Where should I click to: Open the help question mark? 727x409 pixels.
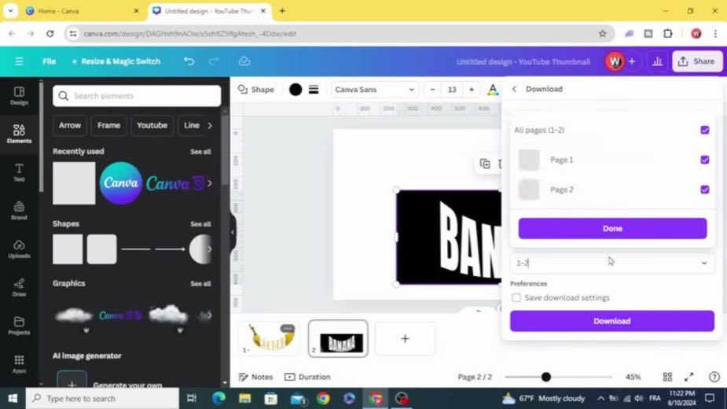click(x=714, y=377)
